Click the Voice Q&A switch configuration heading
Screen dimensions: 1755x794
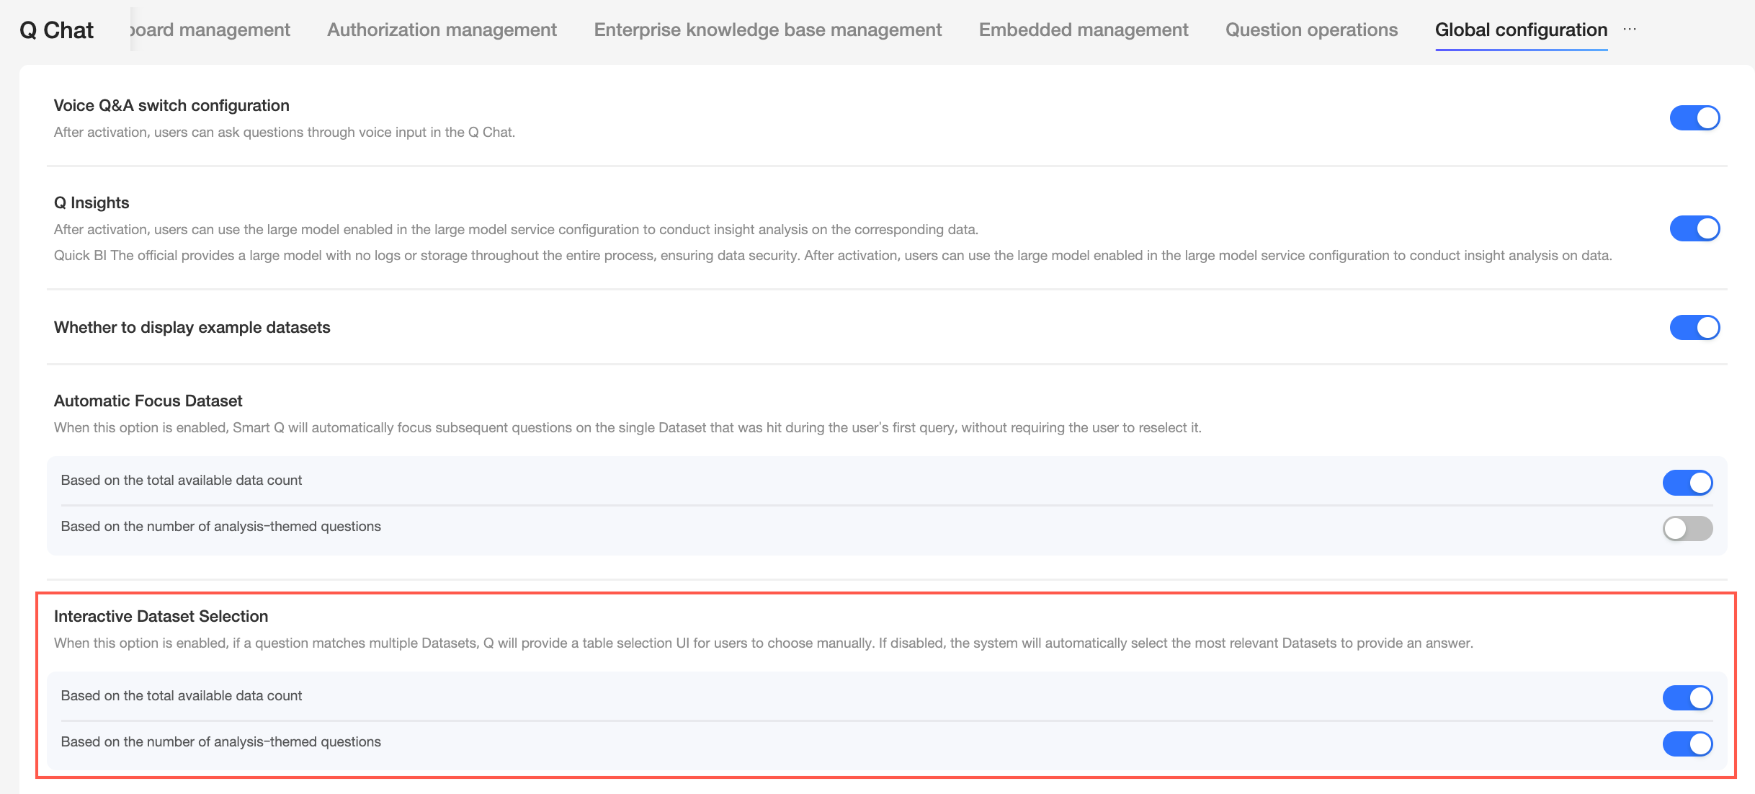[171, 105]
